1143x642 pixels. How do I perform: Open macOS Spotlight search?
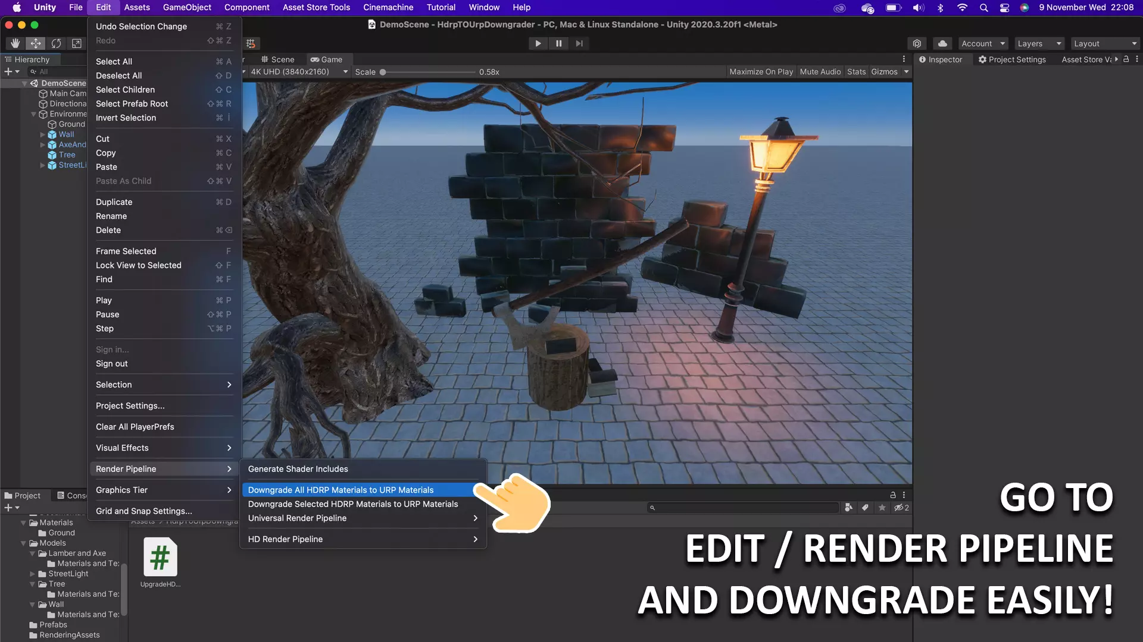983,8
